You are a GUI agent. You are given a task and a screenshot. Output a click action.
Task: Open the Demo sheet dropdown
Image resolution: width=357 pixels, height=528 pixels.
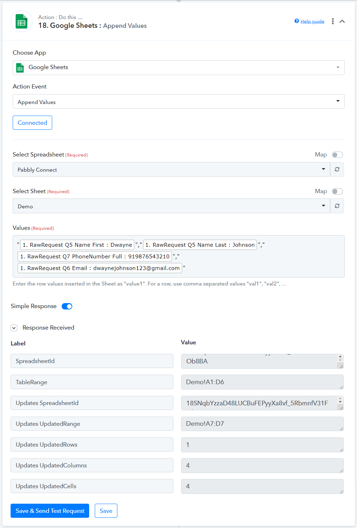(x=171, y=206)
